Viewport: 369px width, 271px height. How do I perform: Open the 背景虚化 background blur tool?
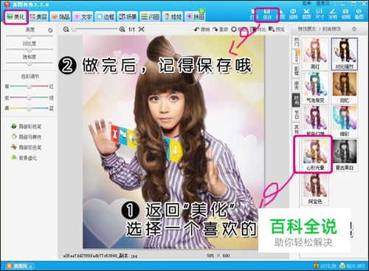(x=24, y=157)
